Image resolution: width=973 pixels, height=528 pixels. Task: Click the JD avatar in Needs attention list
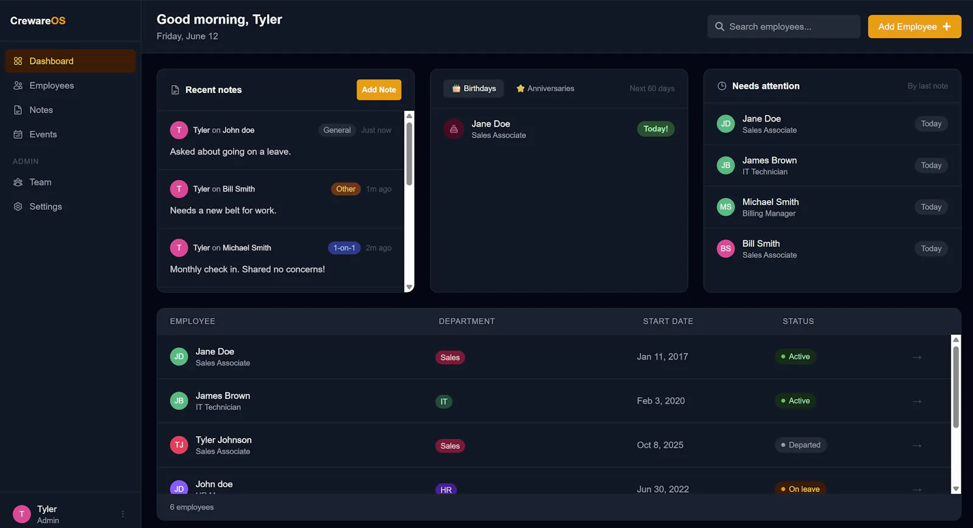pos(725,123)
